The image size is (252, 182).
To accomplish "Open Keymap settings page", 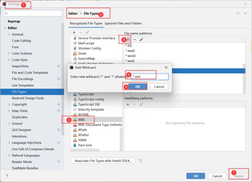I will tap(14, 21).
